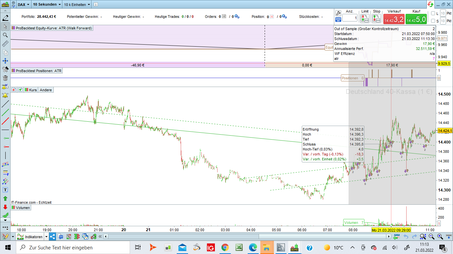Activate the magnifier zoom tool
This screenshot has height=254, width=453.
coord(5,35)
